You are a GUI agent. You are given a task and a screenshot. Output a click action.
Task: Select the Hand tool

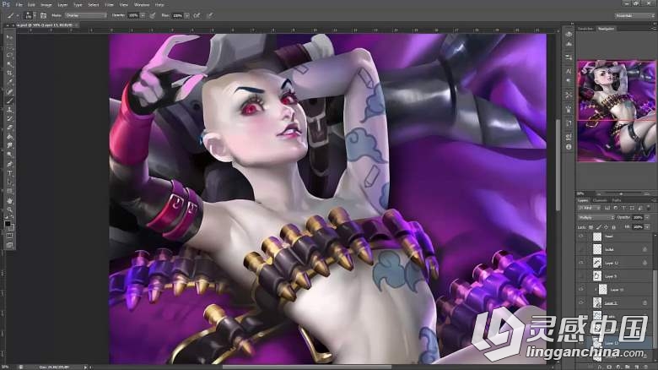[x=9, y=200]
